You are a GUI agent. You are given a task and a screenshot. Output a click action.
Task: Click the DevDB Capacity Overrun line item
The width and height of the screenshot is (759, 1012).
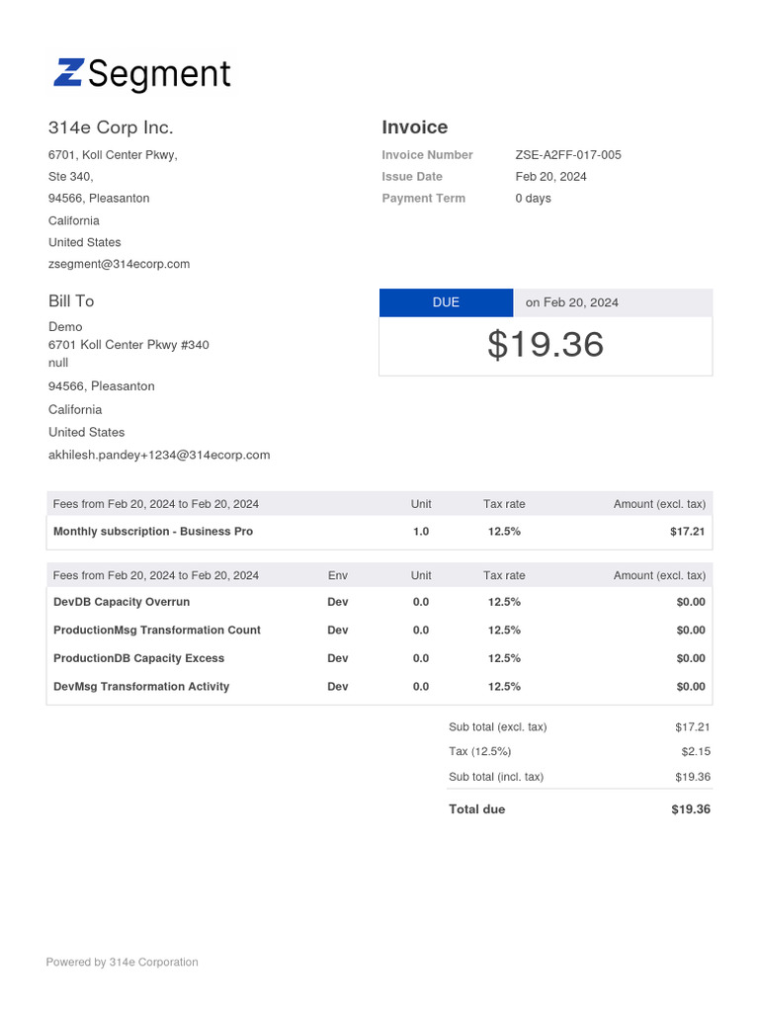point(122,602)
